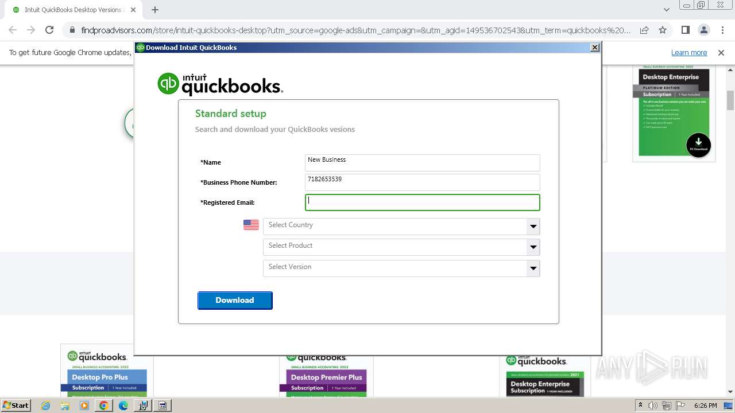Select the Desktop Enterprise 2021 product box
735x413 pixels.
(545, 376)
